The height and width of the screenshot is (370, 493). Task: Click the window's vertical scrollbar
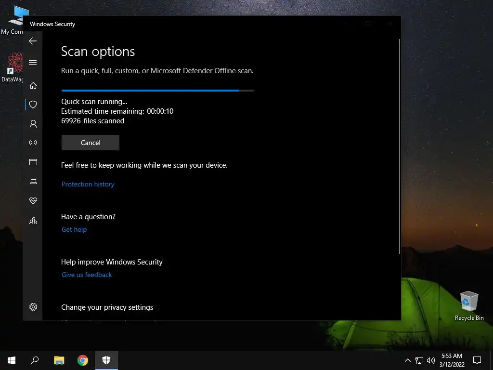pos(399,146)
